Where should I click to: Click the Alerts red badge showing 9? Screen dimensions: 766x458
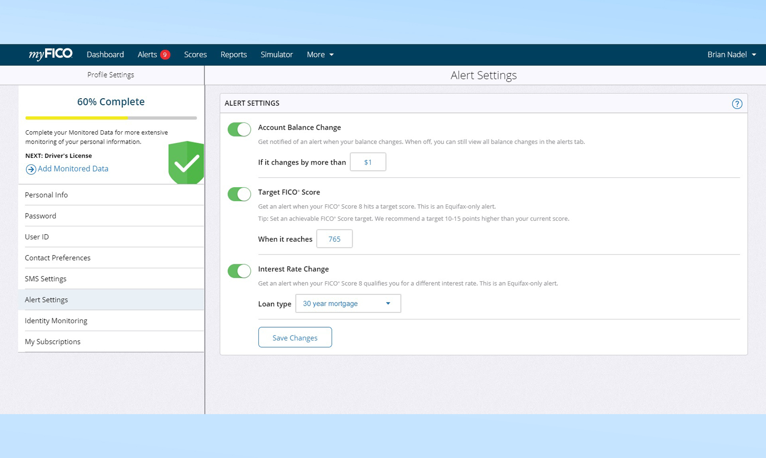(165, 55)
